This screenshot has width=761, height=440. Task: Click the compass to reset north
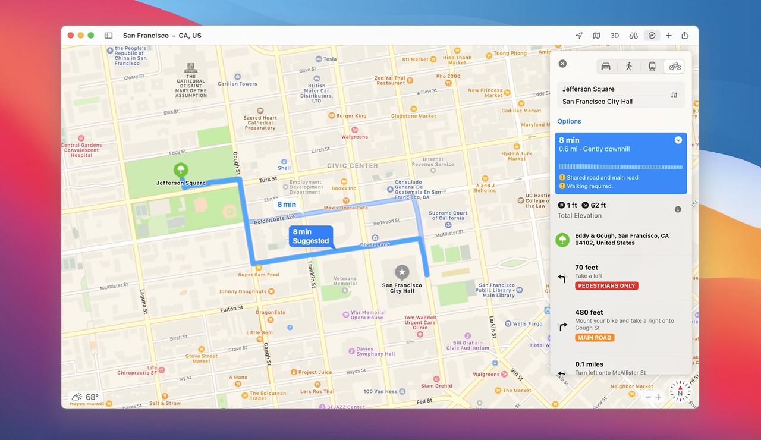680,392
